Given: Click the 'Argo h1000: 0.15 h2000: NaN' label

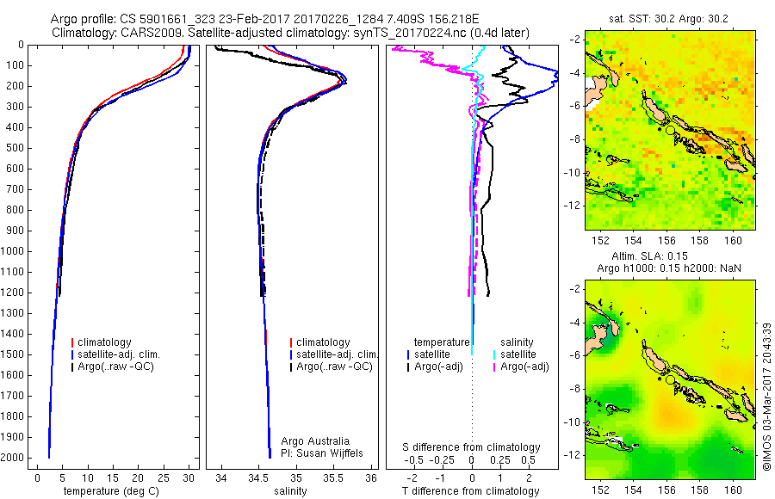Looking at the screenshot, I should point(669,268).
